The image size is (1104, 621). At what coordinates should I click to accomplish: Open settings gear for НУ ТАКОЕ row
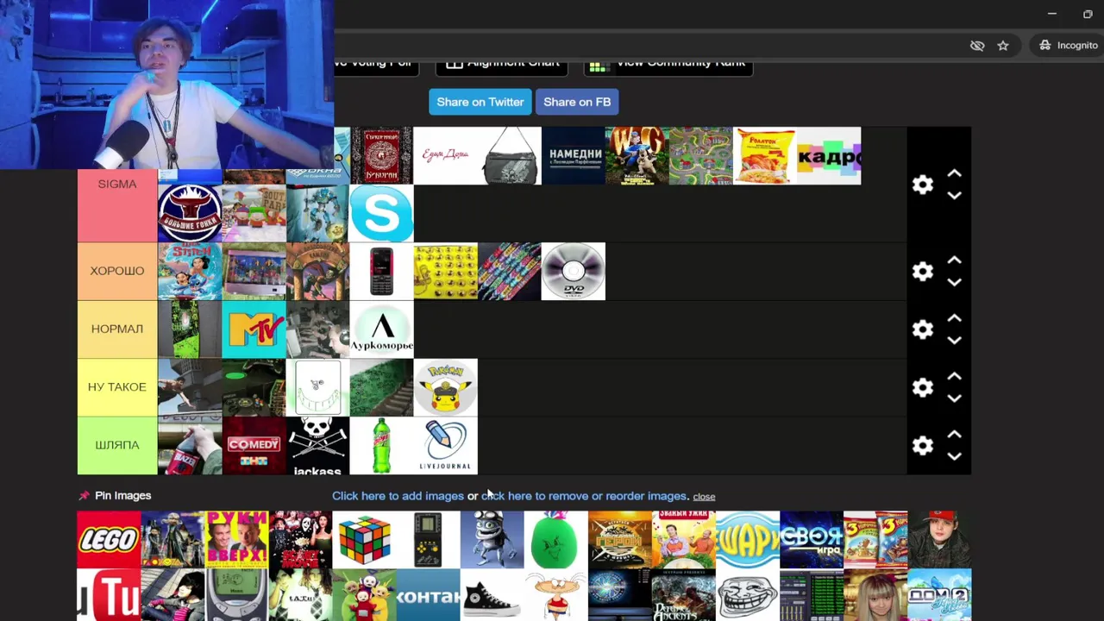pyautogui.click(x=923, y=387)
